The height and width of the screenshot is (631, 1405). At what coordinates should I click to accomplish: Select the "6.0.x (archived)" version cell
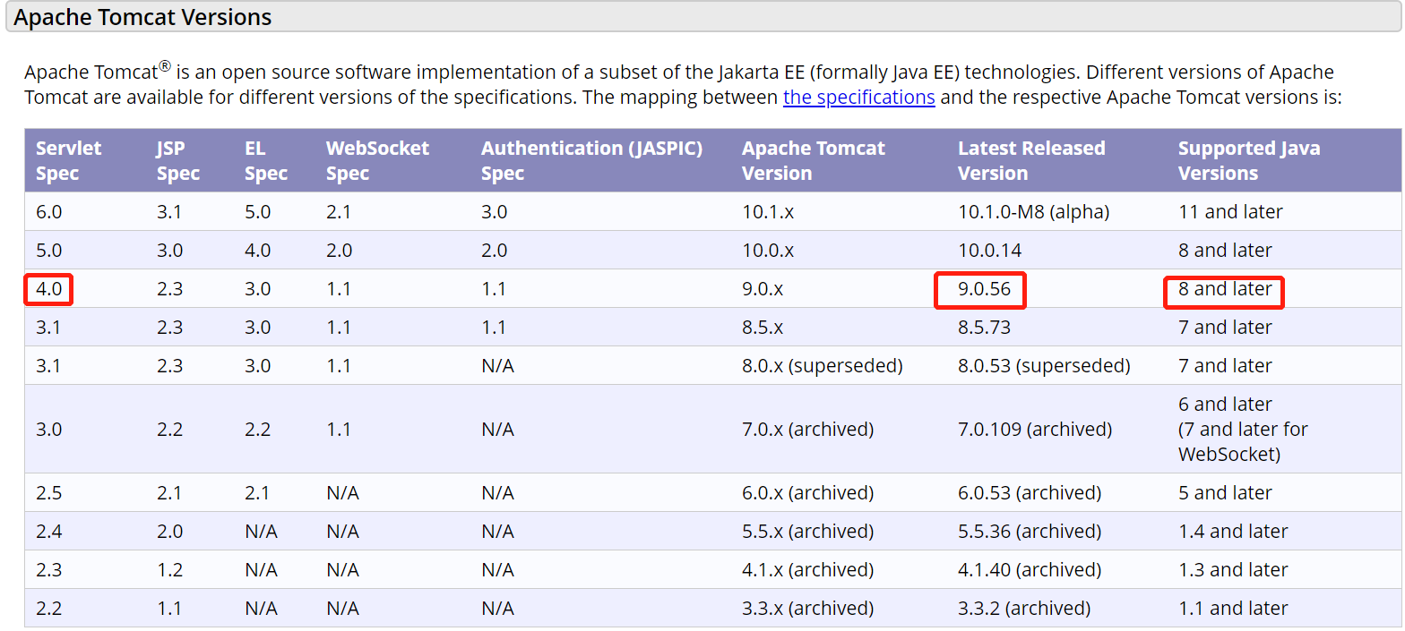coord(807,493)
